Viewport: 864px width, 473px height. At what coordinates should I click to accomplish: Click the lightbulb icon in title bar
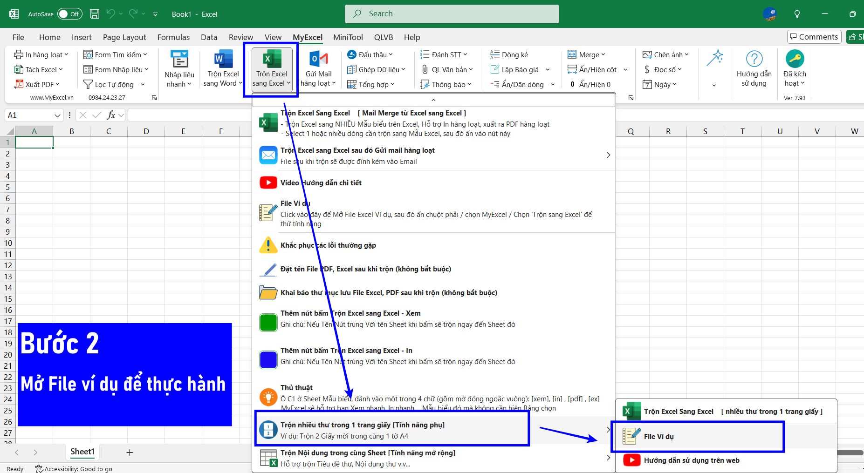(x=797, y=14)
